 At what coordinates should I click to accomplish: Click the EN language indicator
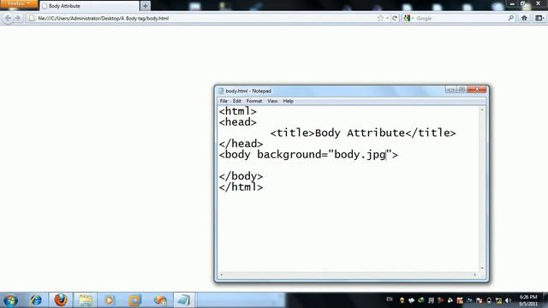point(390,299)
